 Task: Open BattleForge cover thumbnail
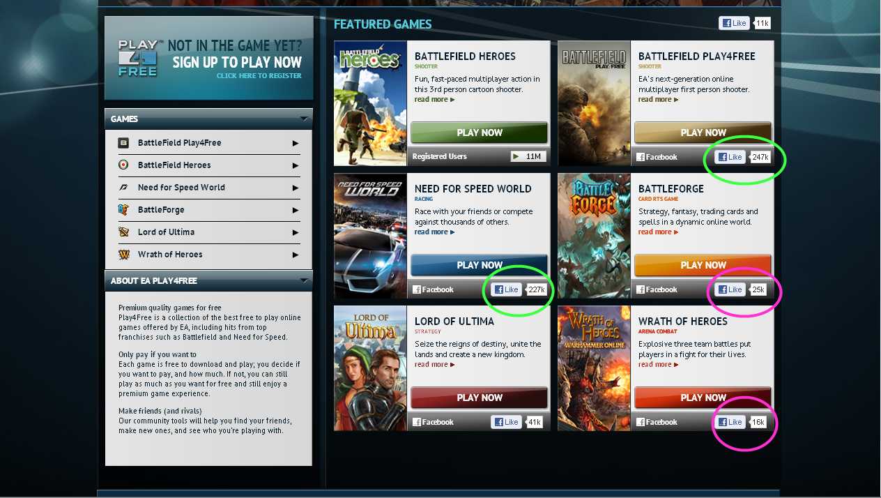coord(594,236)
